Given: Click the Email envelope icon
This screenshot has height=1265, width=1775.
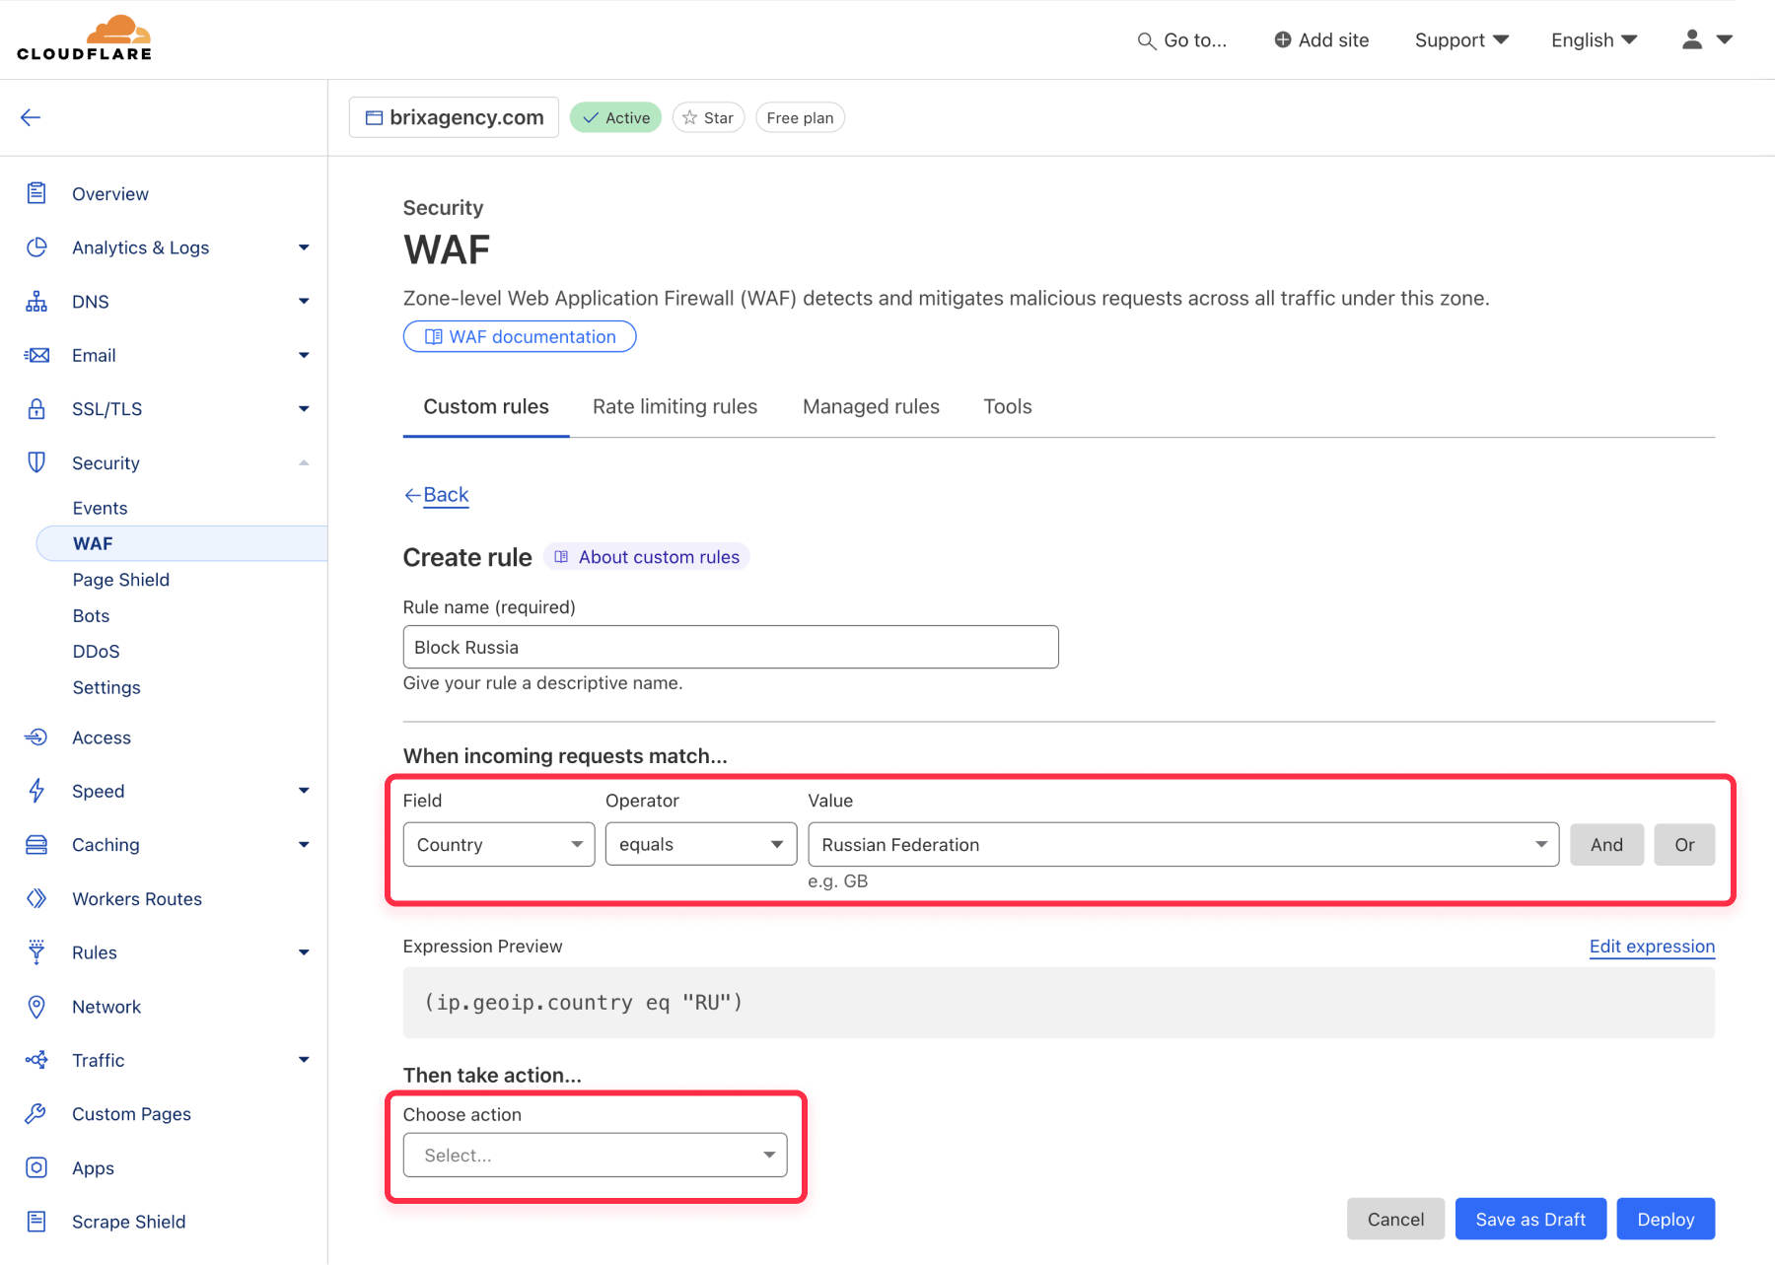Looking at the screenshot, I should (x=36, y=355).
